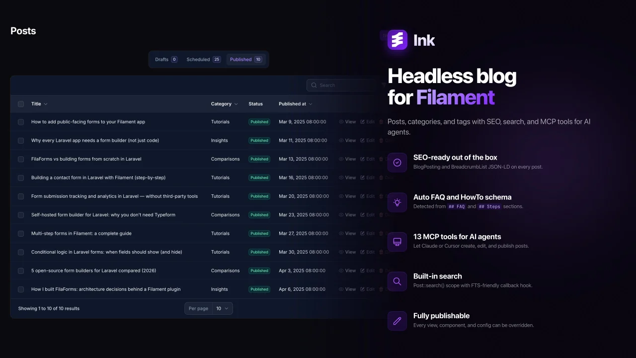The image size is (636, 358).
Task: Edit the 'Why every Laravel app needs' post
Action: pos(368,140)
